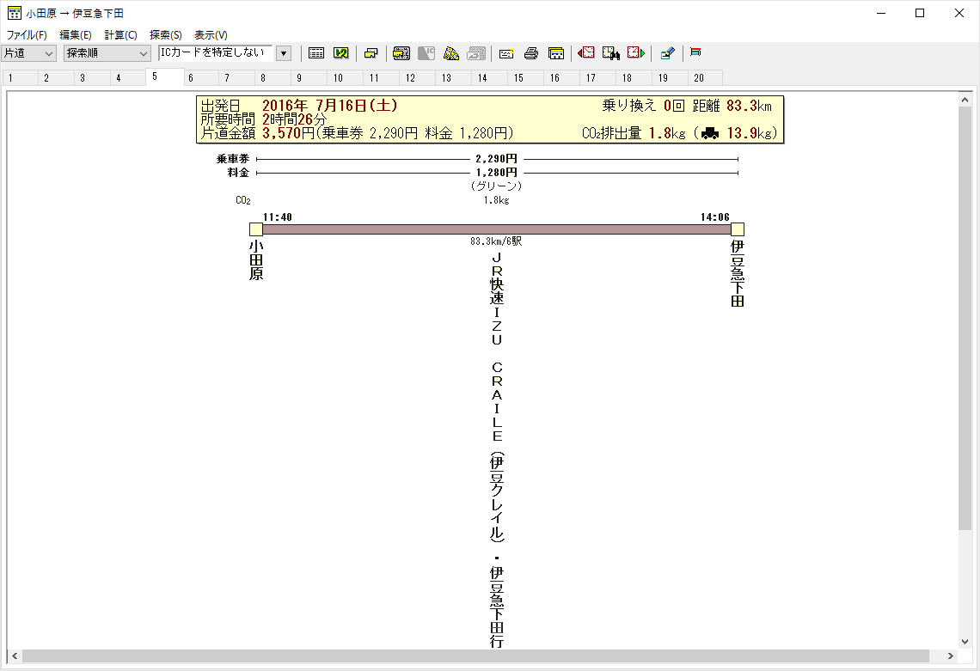Click the timetable icon right of printer
The height and width of the screenshot is (671, 980).
(x=556, y=53)
